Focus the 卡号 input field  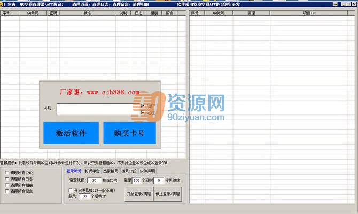tap(98, 109)
